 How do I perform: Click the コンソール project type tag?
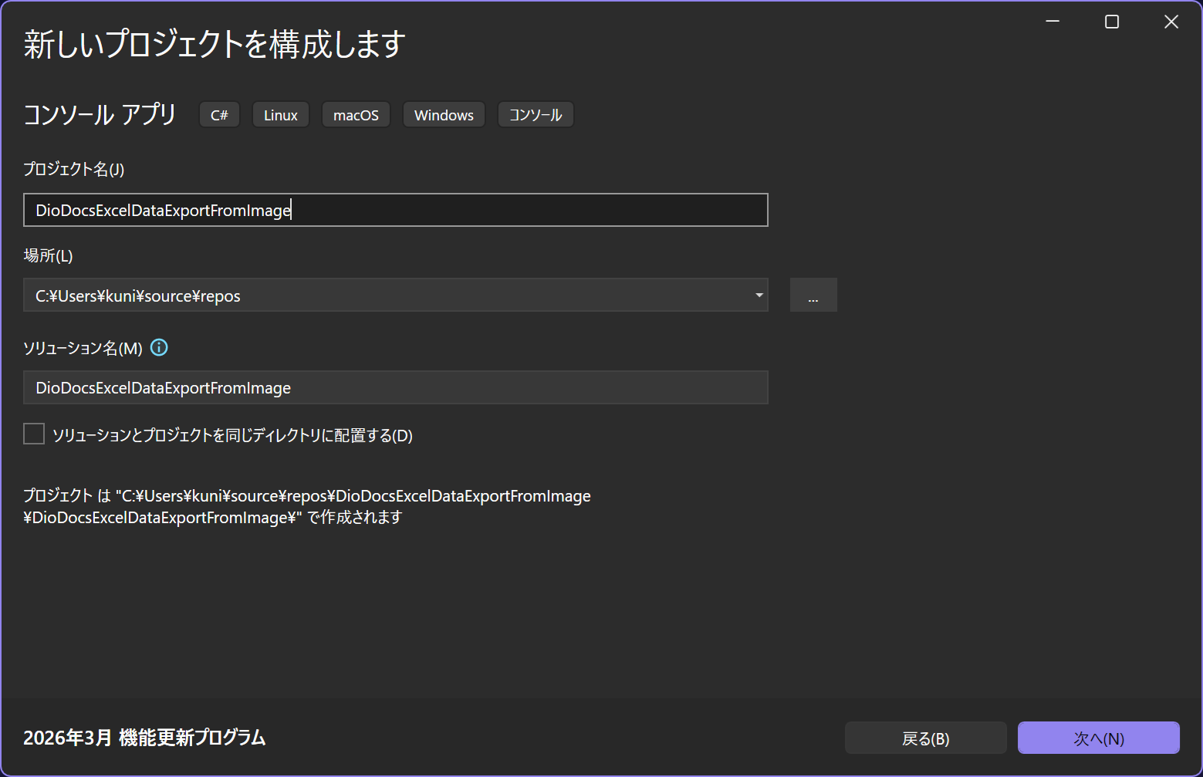point(536,115)
